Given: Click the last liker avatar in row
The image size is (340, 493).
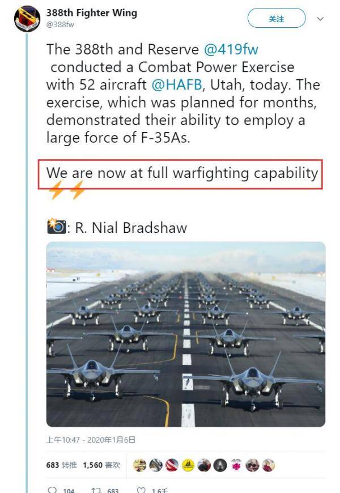Looking at the screenshot, I should [267, 465].
